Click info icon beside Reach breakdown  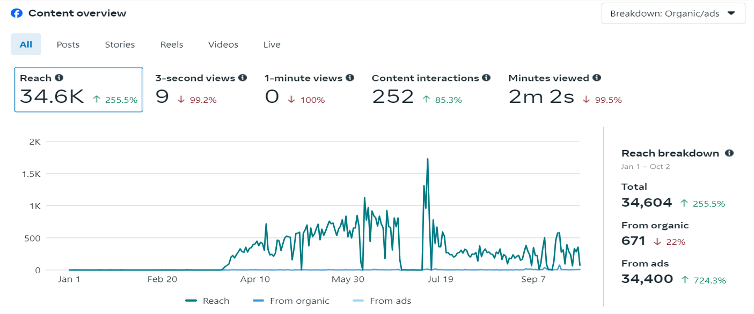point(729,153)
